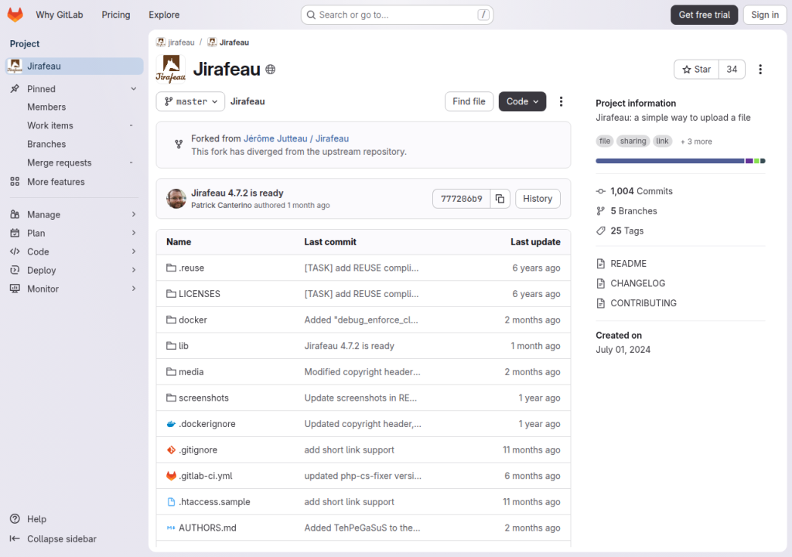The image size is (792, 557).
Task: Click the branch icon beside 5 Branches
Action: [600, 210]
